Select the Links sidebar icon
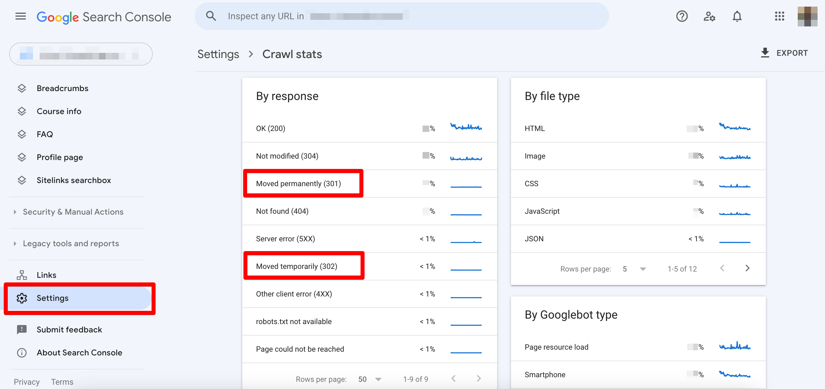The image size is (825, 389). point(22,275)
